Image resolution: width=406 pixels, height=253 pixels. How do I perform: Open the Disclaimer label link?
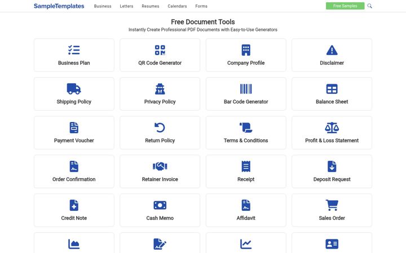coord(332,63)
